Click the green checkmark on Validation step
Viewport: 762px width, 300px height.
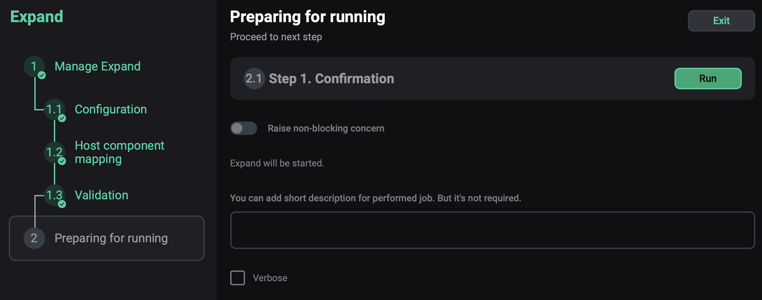(x=62, y=204)
